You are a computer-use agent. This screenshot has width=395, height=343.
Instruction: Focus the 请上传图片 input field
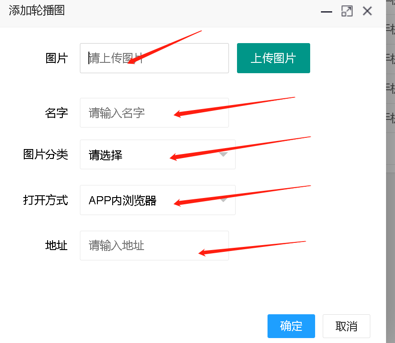(154, 58)
